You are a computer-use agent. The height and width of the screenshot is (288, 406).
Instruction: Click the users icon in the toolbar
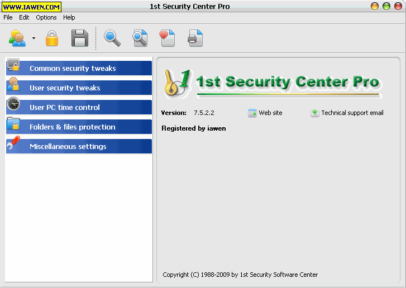click(18, 39)
